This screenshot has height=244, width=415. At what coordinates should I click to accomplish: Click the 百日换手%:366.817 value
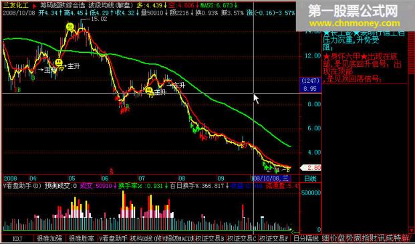point(197,186)
